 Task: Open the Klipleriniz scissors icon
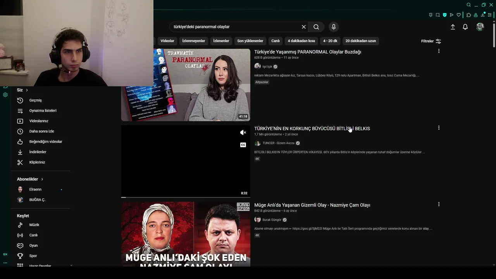pyautogui.click(x=20, y=162)
